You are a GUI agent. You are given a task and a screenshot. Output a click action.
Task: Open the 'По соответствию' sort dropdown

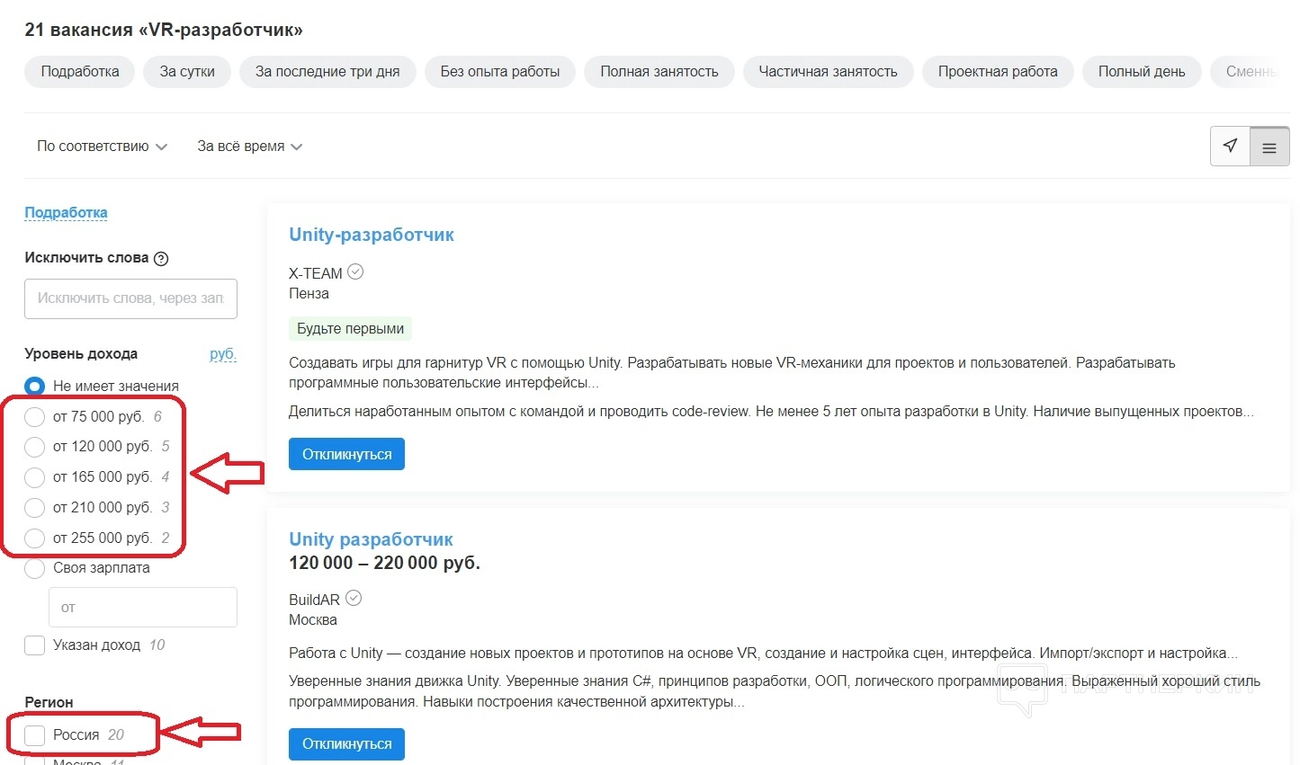coord(102,147)
